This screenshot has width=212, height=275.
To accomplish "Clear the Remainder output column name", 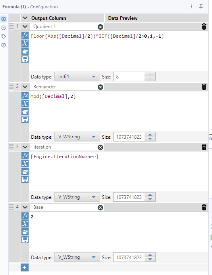I will pyautogui.click(x=100, y=87).
